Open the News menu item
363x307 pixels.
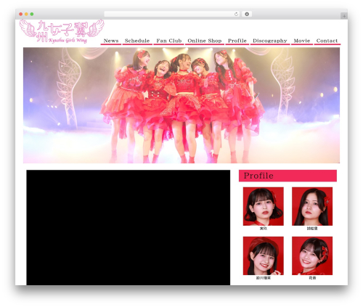click(111, 41)
